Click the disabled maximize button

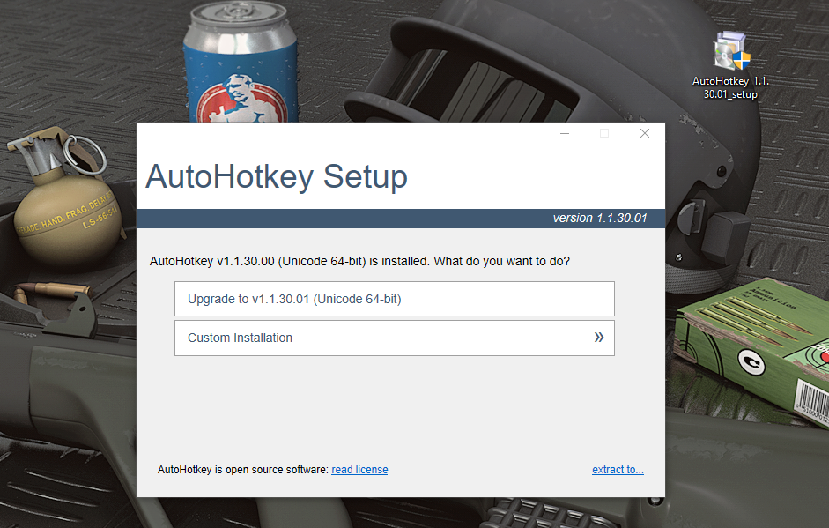click(x=604, y=133)
